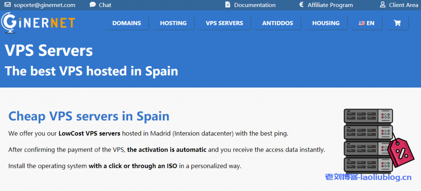The width and height of the screenshot is (421, 191).
Task: Open the HOSTING menu
Action: pos(173,23)
